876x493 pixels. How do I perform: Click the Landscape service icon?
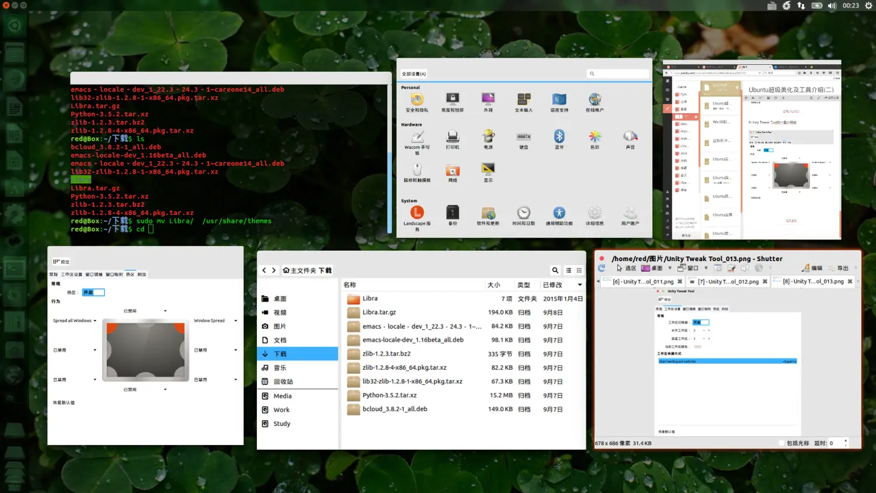[x=417, y=213]
